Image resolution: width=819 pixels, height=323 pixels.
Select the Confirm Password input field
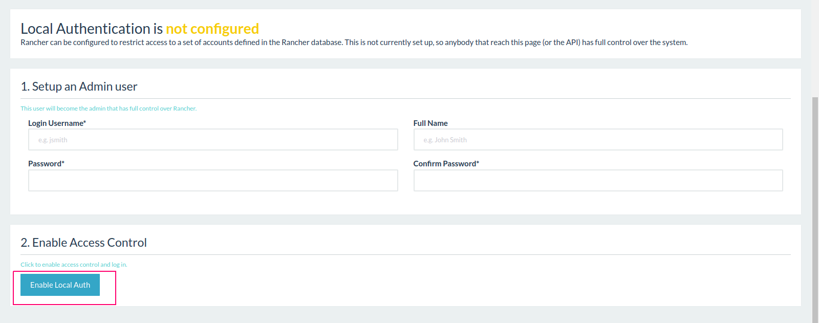pyautogui.click(x=598, y=181)
